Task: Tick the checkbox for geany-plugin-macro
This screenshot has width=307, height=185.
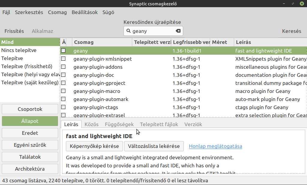Action: pos(63,91)
